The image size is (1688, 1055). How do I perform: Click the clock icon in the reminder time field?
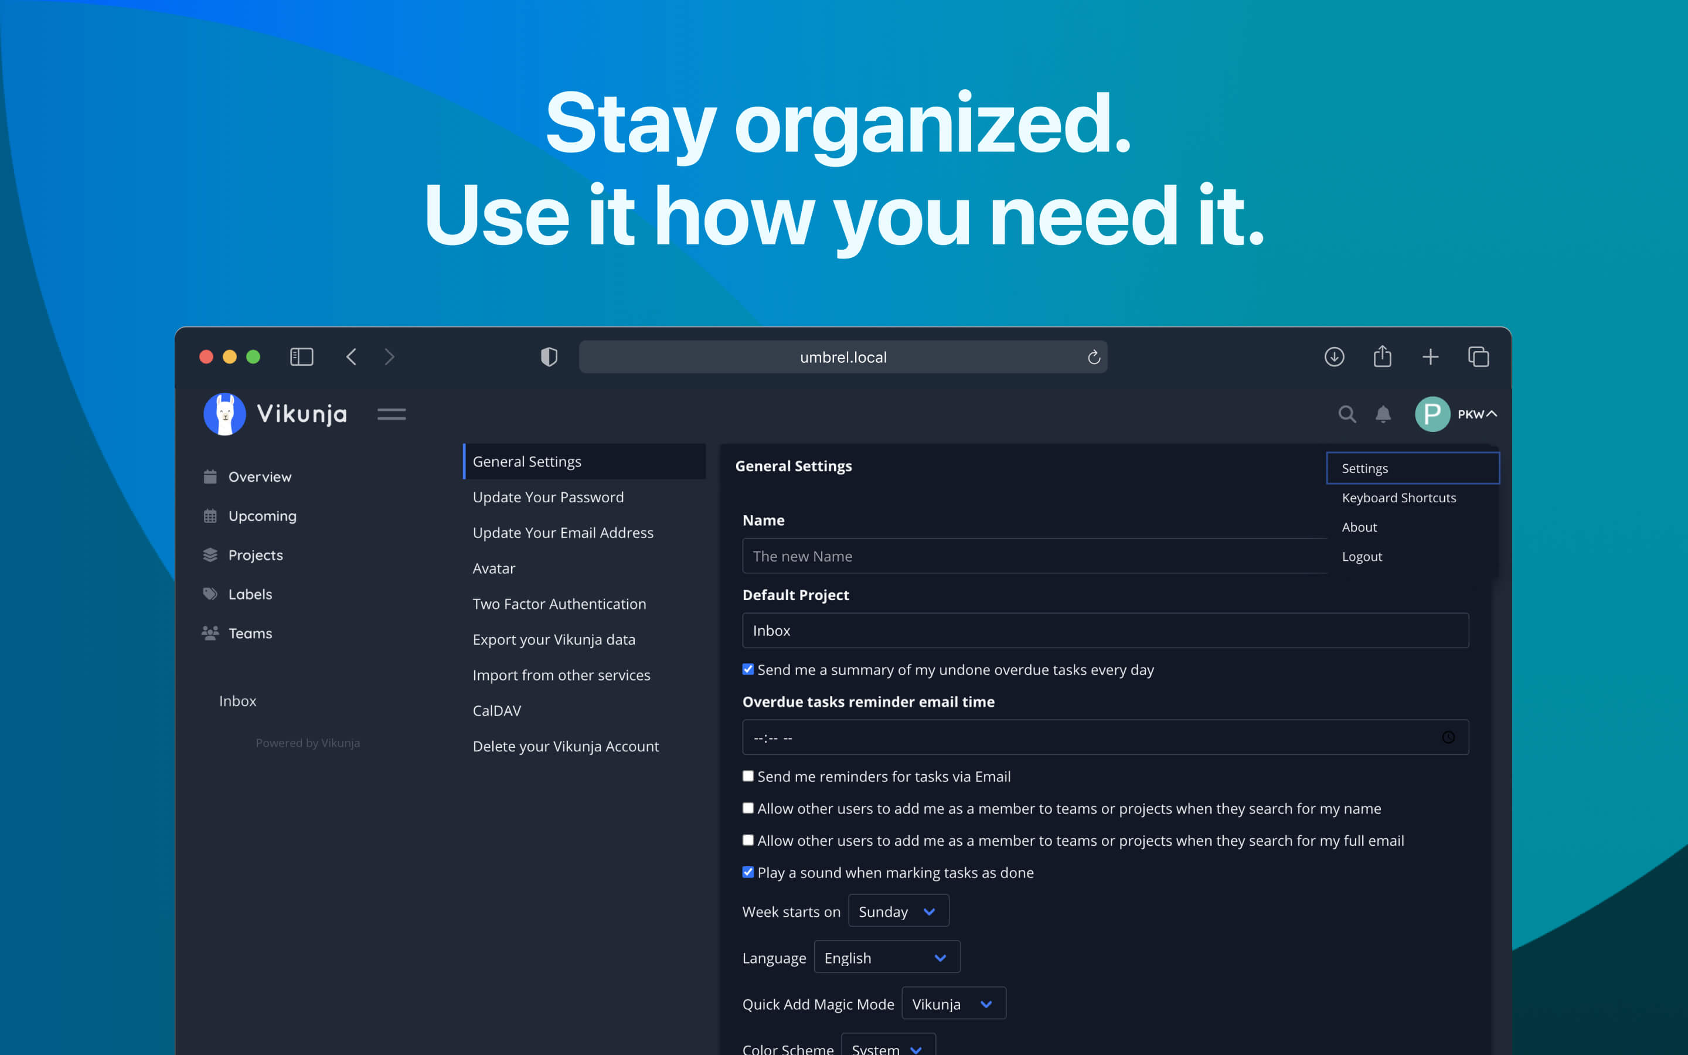(x=1449, y=737)
